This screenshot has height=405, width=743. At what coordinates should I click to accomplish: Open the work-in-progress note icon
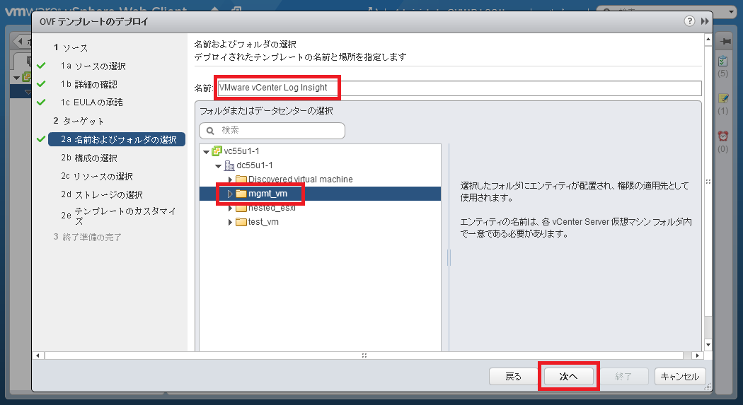coord(723,98)
